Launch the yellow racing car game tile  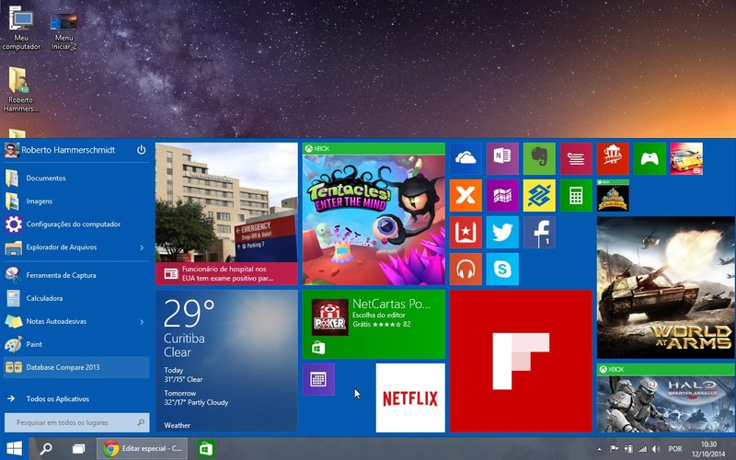(686, 158)
